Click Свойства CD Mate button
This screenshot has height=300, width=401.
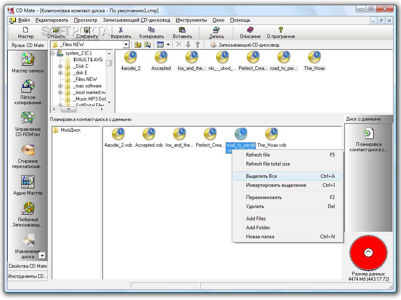click(x=28, y=266)
